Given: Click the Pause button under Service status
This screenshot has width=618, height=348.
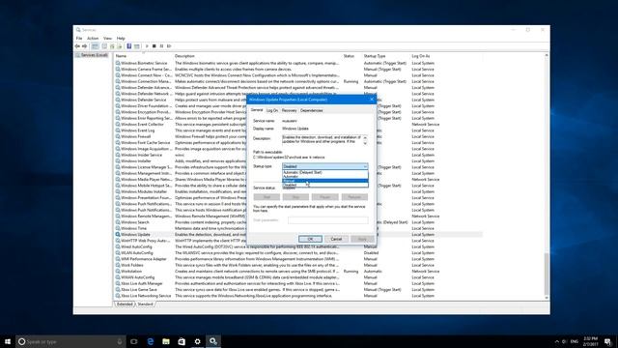Looking at the screenshot, I should pyautogui.click(x=324, y=197).
